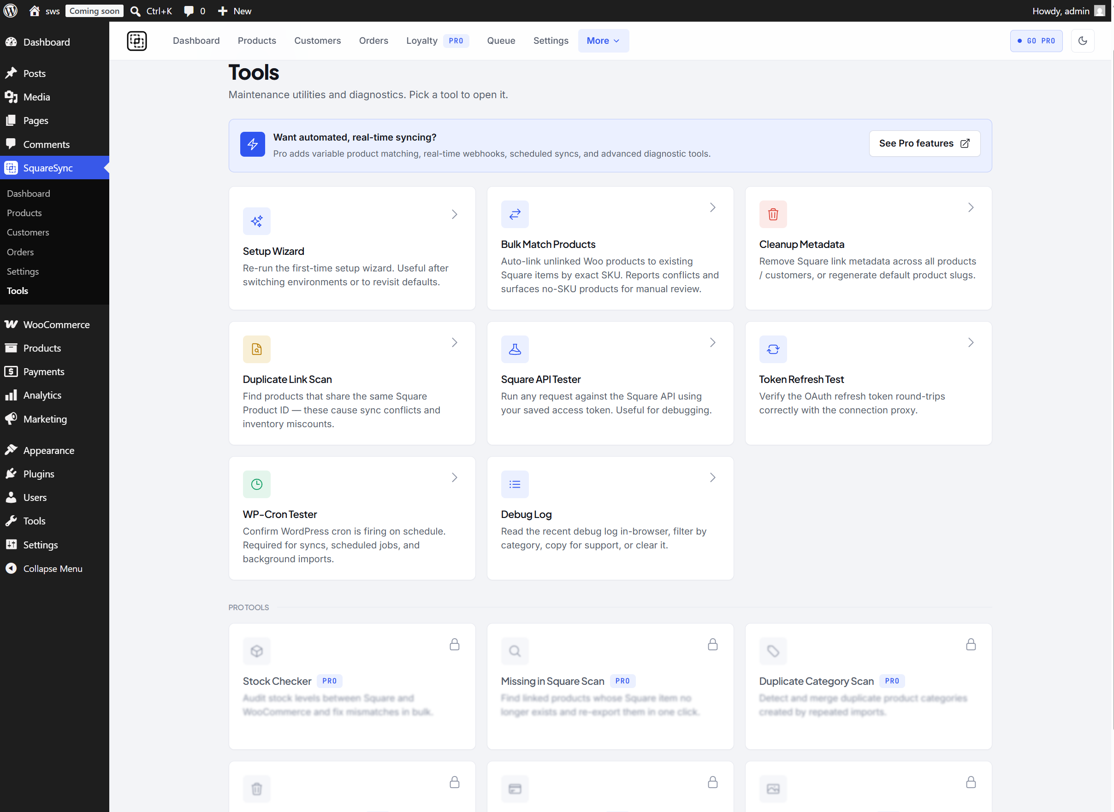
Task: Open Cleanup Metadata via its chevron arrow
Action: click(x=971, y=207)
